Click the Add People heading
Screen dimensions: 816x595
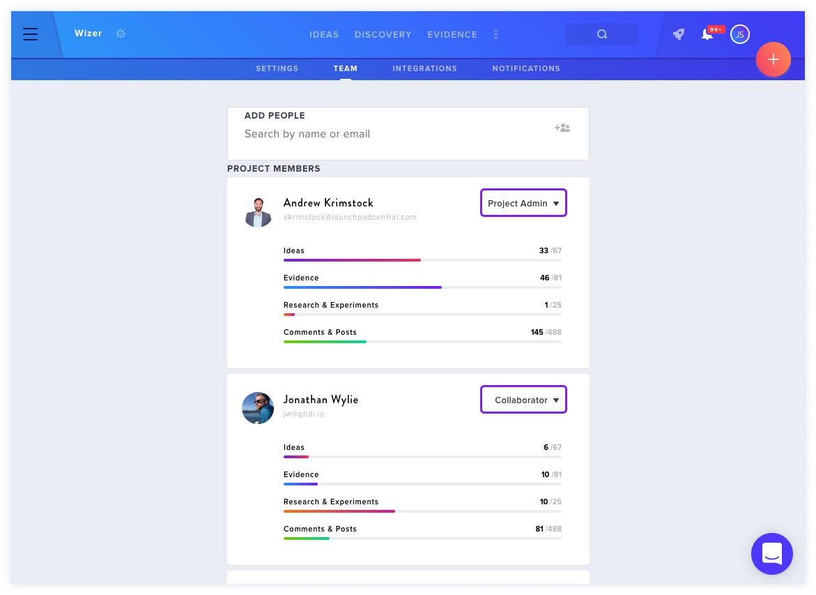point(275,116)
